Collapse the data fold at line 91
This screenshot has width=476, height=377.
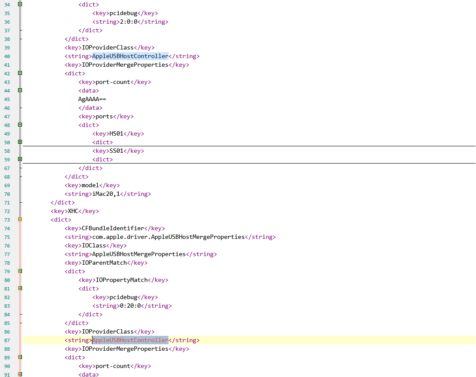coord(19,374)
